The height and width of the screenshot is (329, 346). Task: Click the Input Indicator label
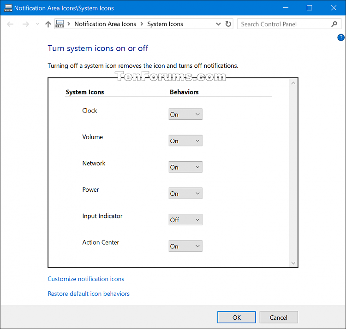[x=102, y=216]
